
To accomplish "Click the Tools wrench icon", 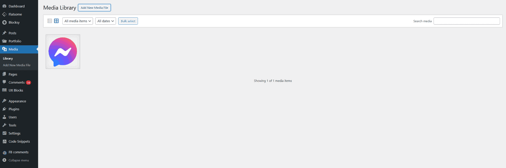I will click(4, 125).
